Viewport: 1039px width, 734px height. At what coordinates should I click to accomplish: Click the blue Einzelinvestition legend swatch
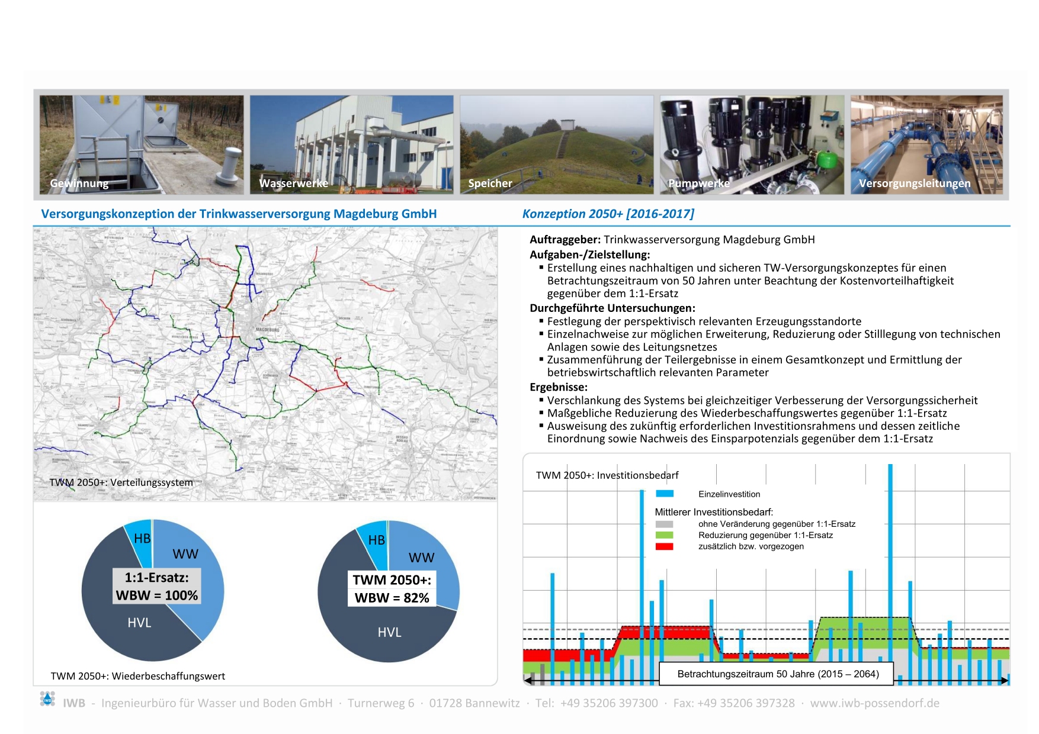coord(665,494)
